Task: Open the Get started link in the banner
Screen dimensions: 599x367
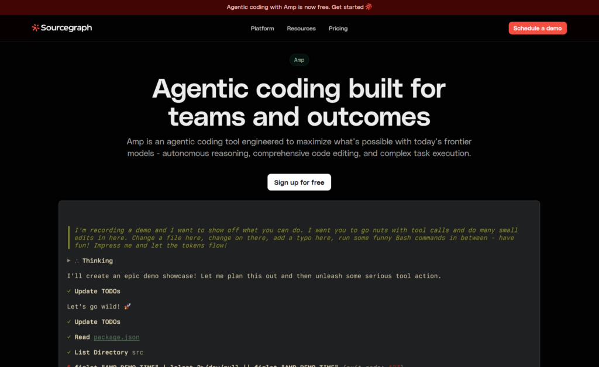Action: [349, 7]
